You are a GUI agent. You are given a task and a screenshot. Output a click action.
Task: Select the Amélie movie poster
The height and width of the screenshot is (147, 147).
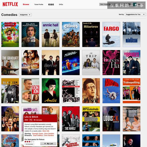click(51, 91)
